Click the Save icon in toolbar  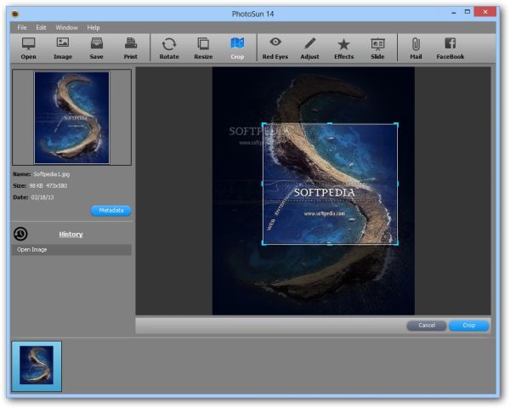coord(96,47)
